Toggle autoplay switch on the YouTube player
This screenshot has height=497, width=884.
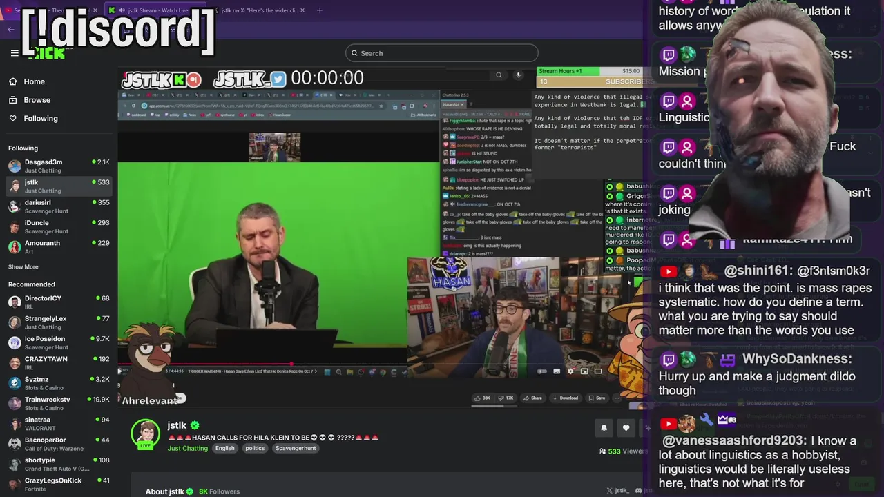click(542, 371)
